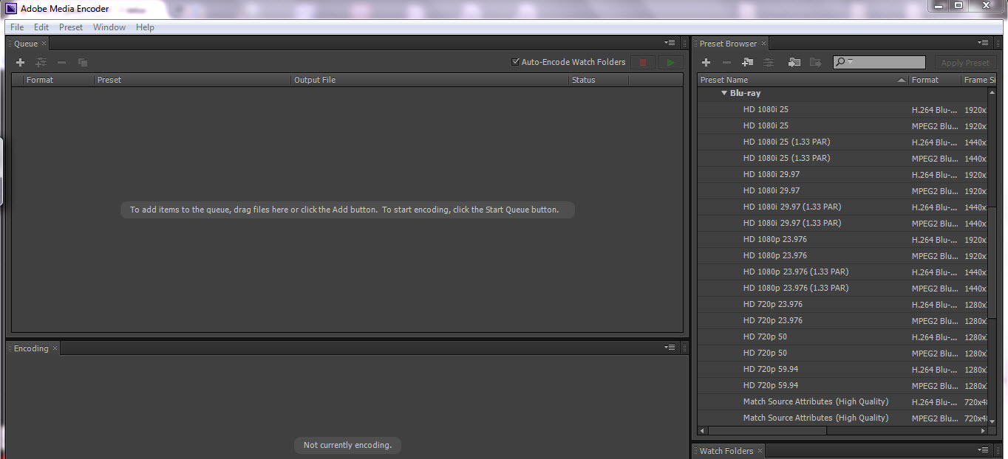Open the Preset menu

[71, 27]
